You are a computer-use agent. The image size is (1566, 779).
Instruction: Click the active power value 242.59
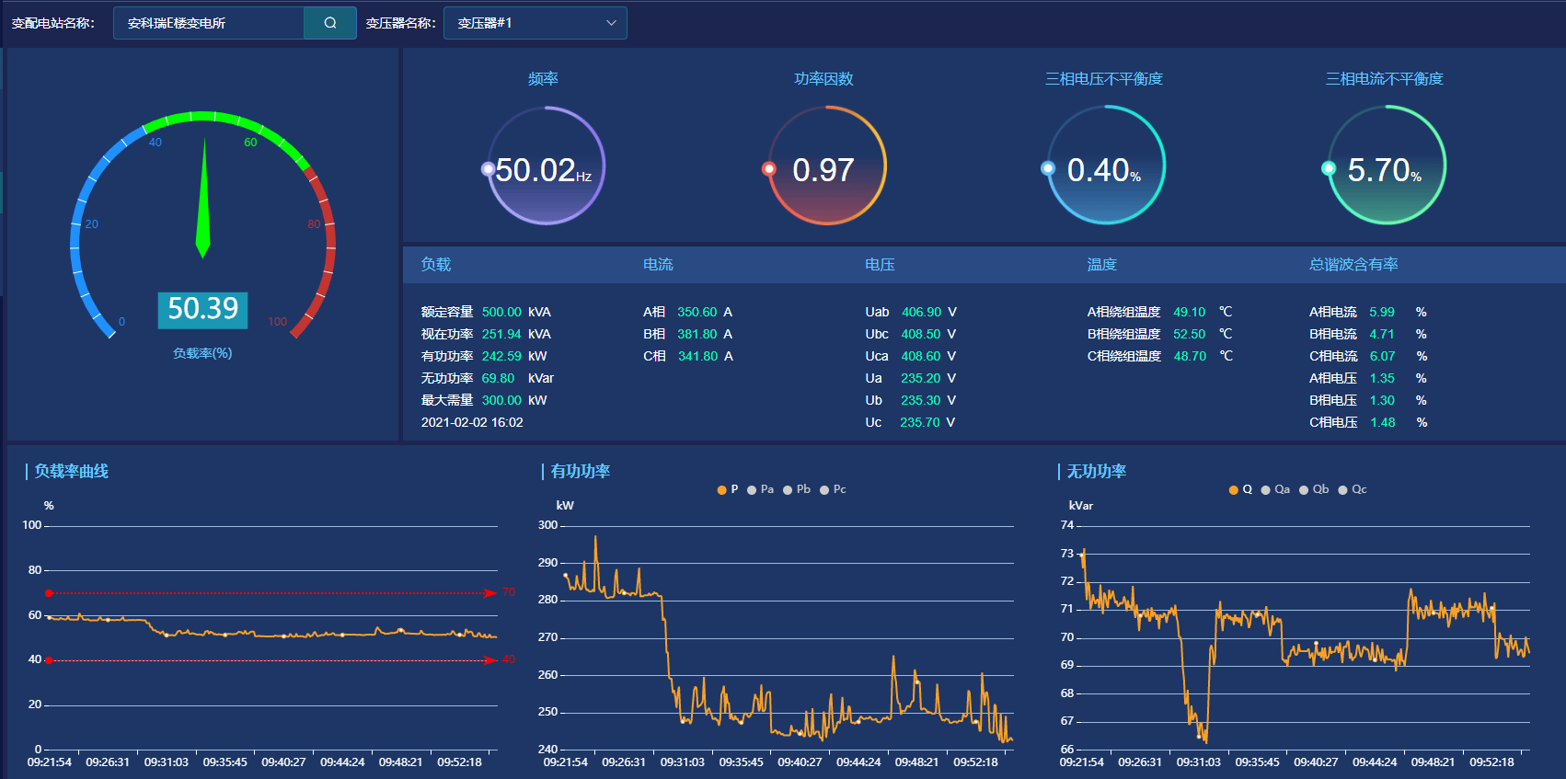[501, 357]
